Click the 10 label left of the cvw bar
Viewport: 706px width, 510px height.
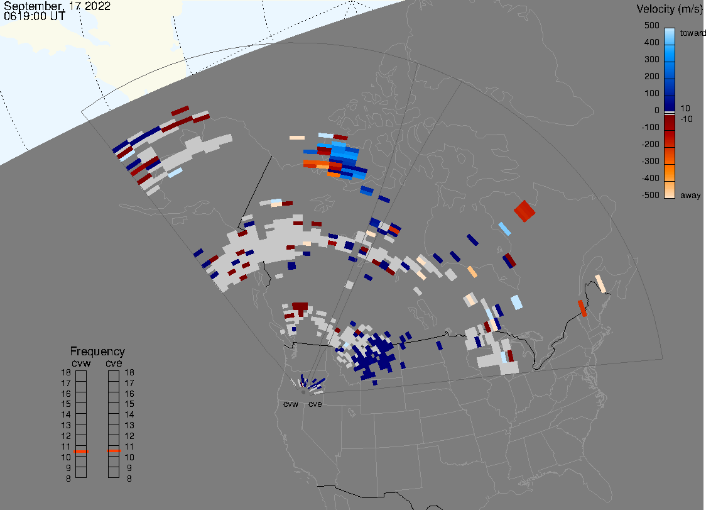pyautogui.click(x=66, y=457)
